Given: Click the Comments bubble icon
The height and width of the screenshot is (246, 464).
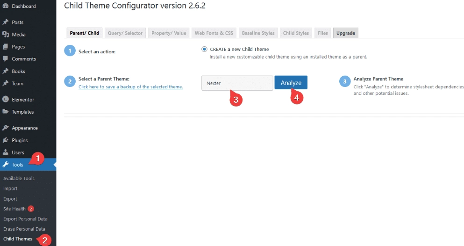Looking at the screenshot, I should (6, 58).
